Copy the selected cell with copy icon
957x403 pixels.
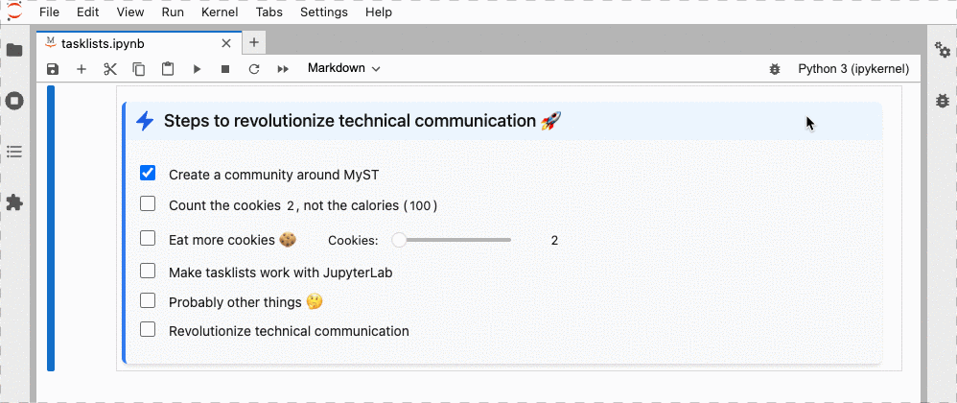(139, 69)
